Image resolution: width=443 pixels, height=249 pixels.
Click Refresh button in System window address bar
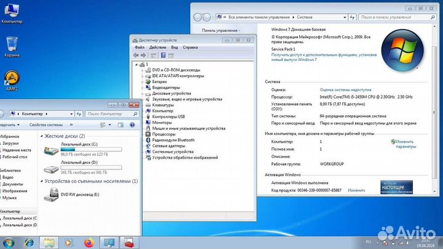tap(352, 17)
